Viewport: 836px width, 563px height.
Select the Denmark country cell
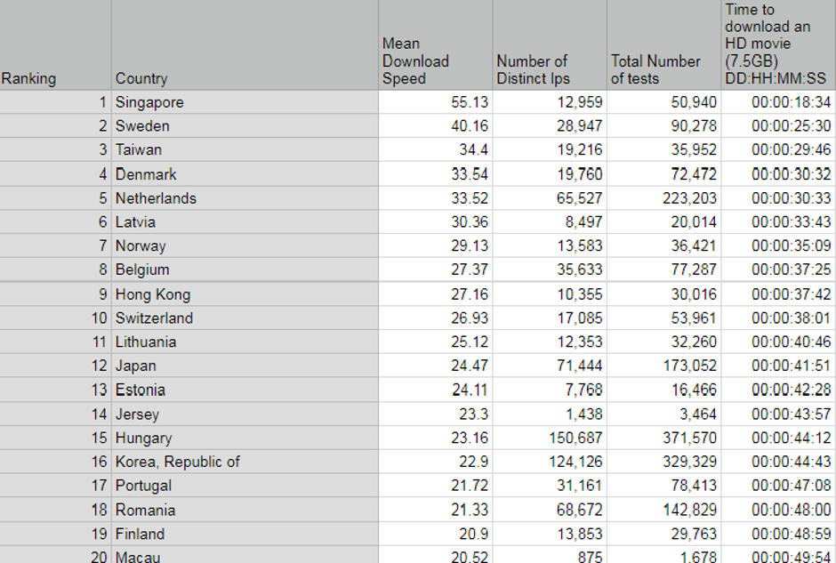[245, 173]
